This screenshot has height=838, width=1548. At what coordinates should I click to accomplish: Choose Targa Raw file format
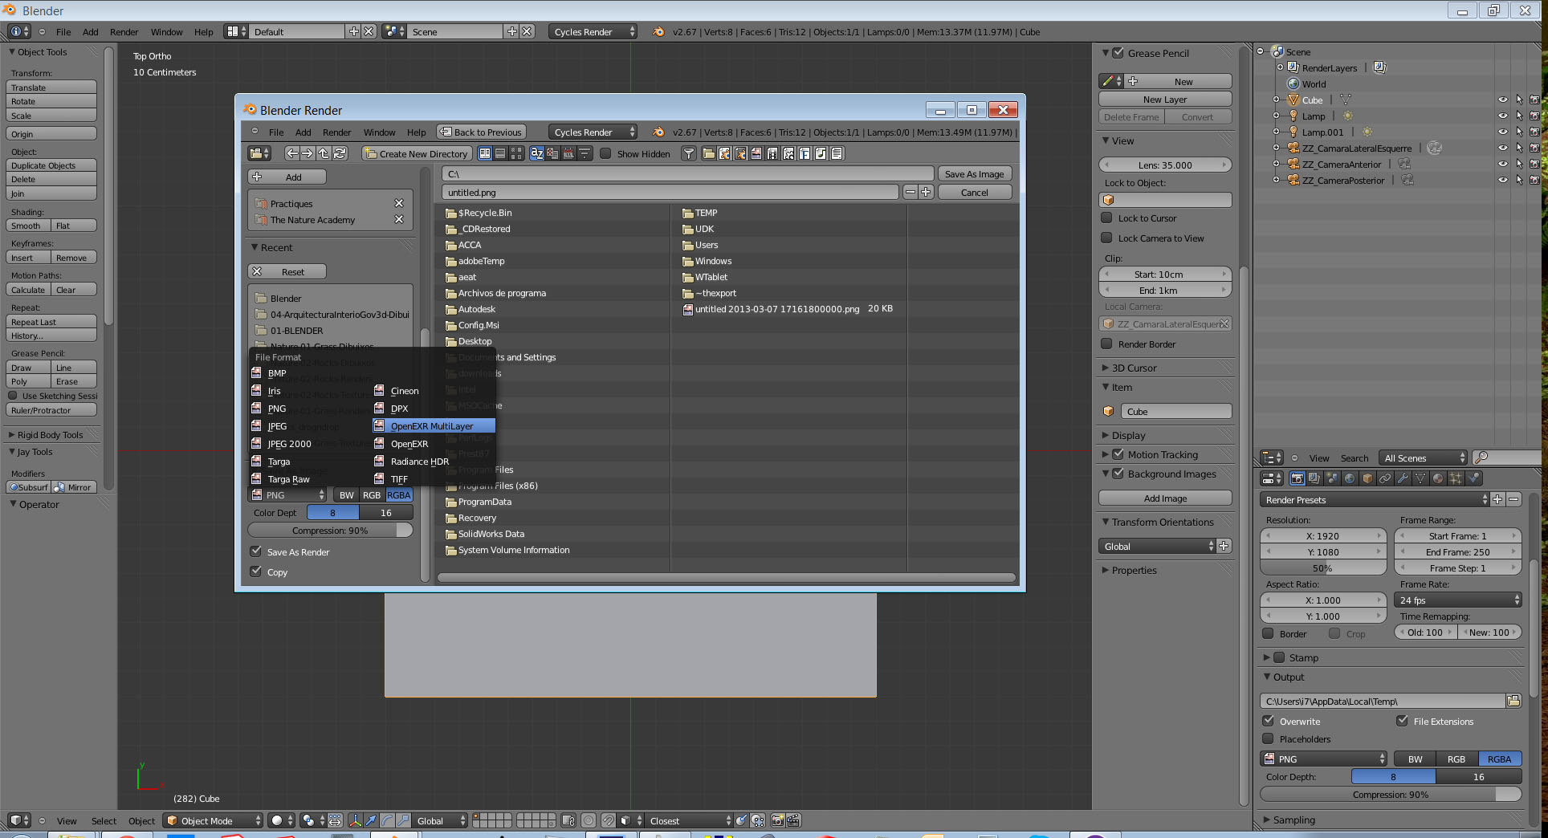coord(288,478)
